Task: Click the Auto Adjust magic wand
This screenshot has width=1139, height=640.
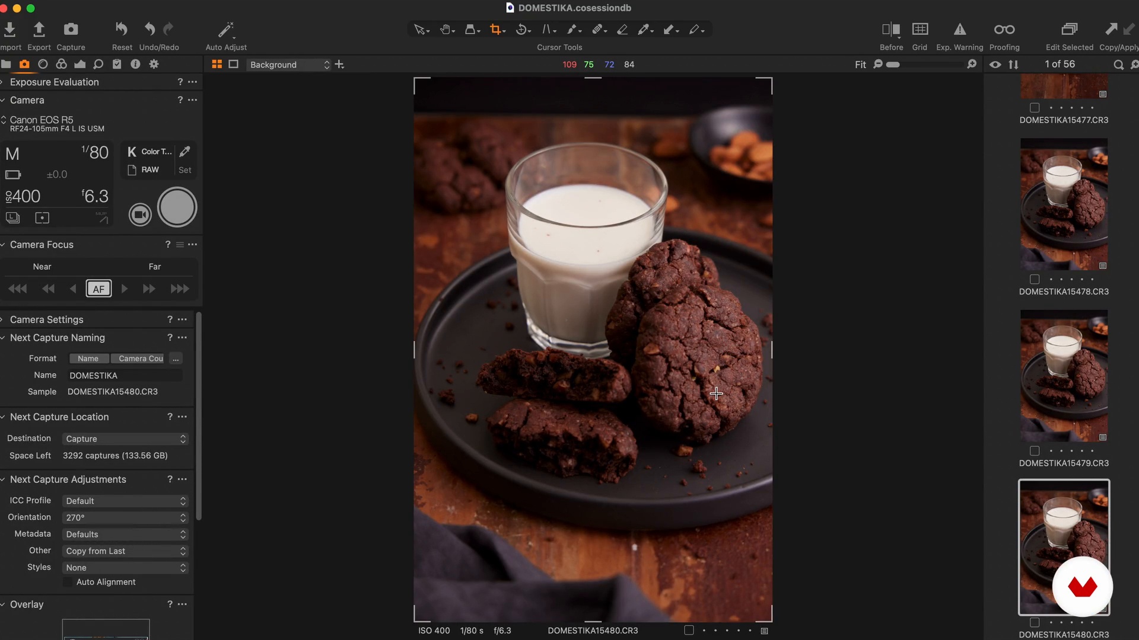Action: pos(226,29)
